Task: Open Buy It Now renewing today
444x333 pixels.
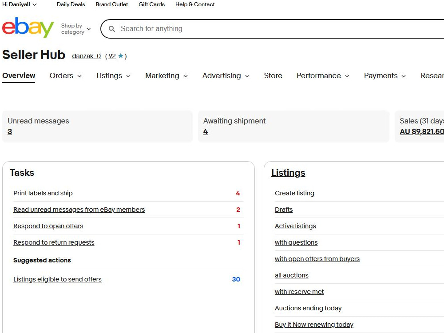Action: coord(314,325)
